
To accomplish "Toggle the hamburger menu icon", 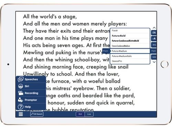I will coord(21,114).
